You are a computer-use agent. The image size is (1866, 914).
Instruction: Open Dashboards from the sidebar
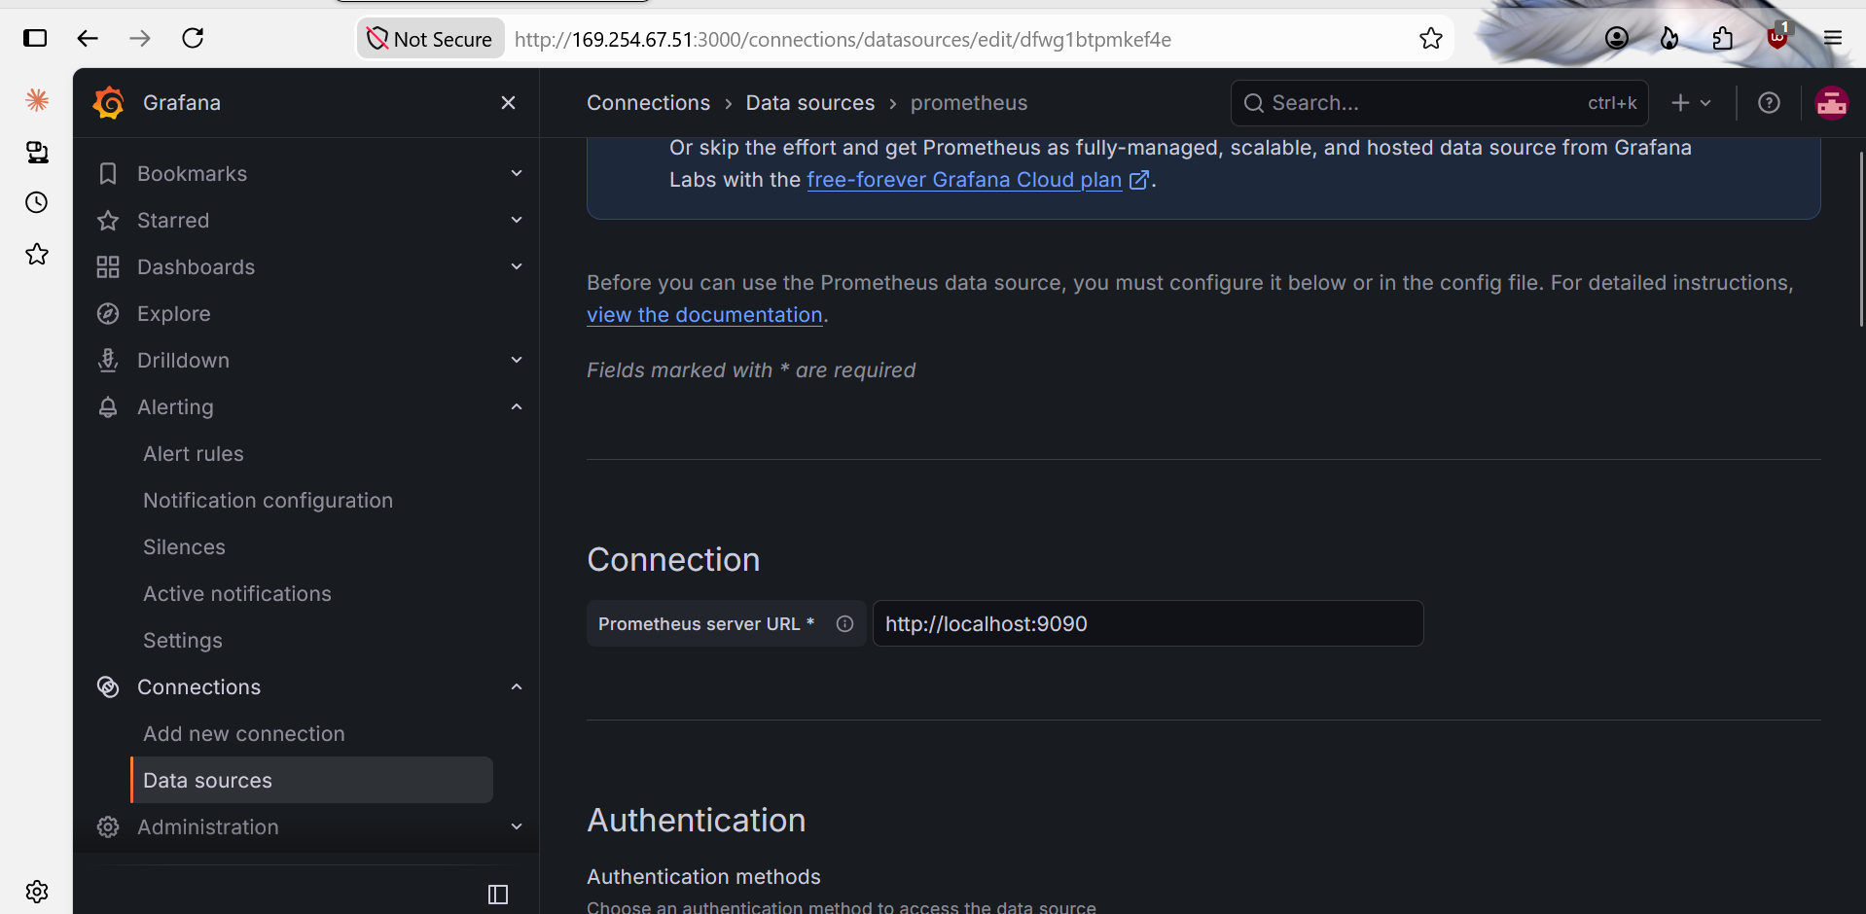196,267
